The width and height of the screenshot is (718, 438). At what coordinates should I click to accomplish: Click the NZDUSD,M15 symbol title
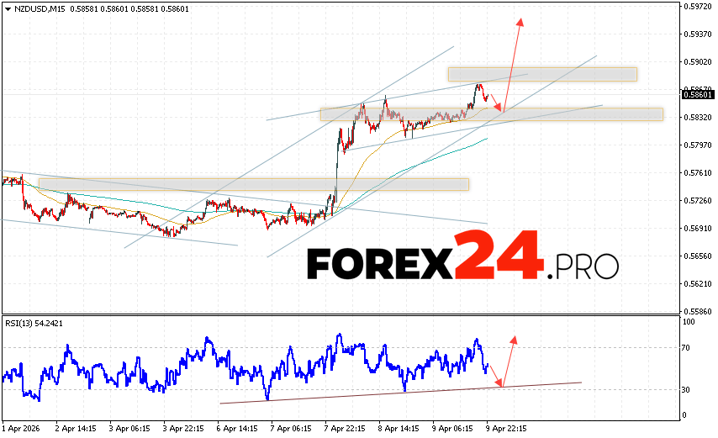34,9
